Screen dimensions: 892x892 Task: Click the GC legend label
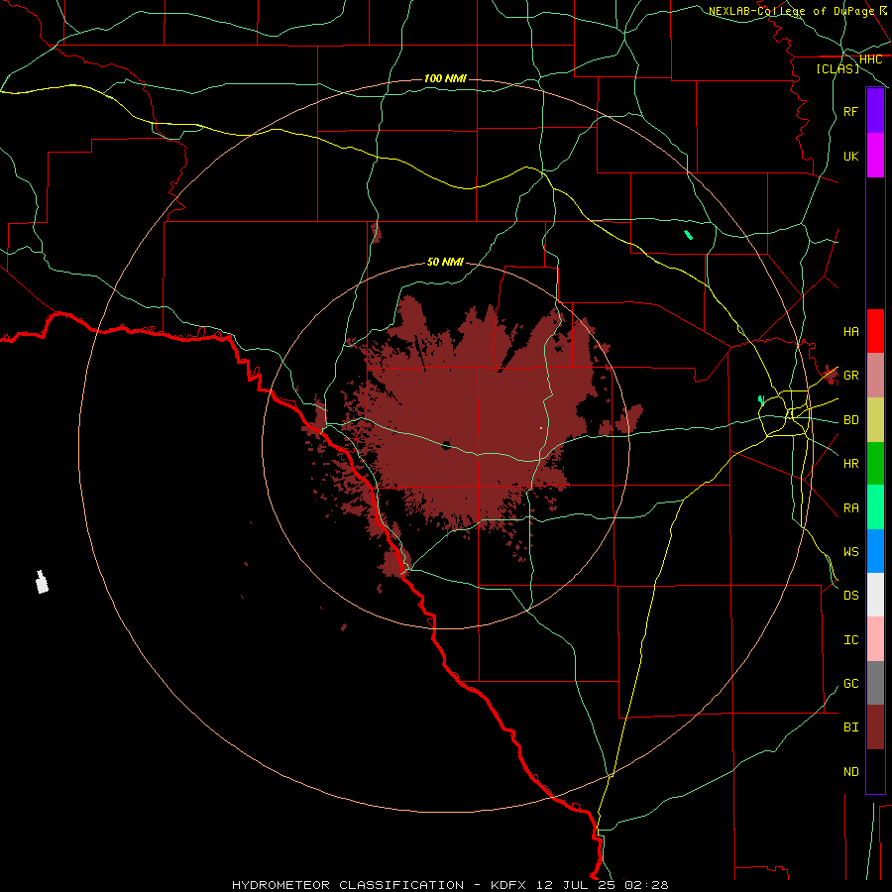(x=851, y=684)
